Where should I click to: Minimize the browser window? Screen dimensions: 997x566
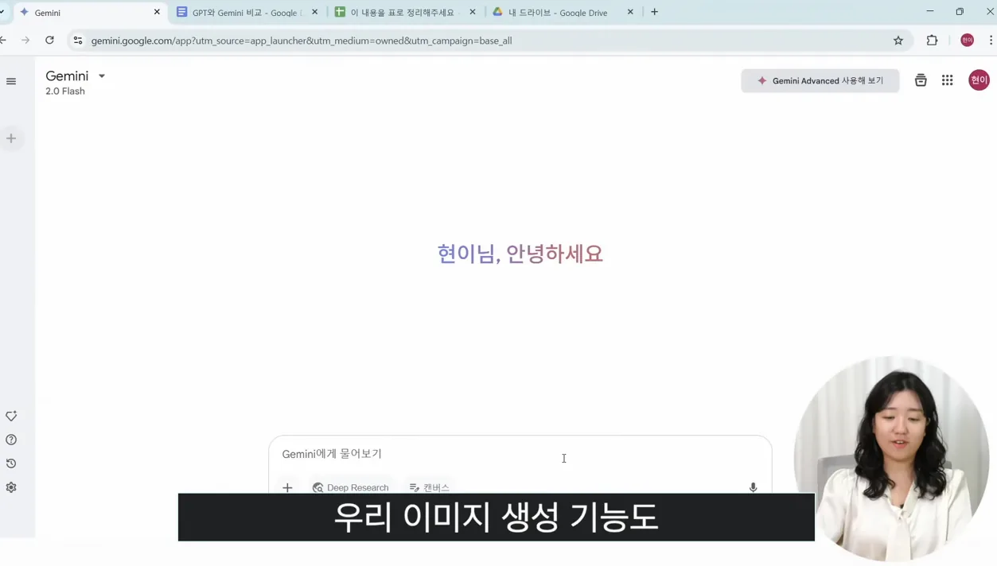click(929, 12)
